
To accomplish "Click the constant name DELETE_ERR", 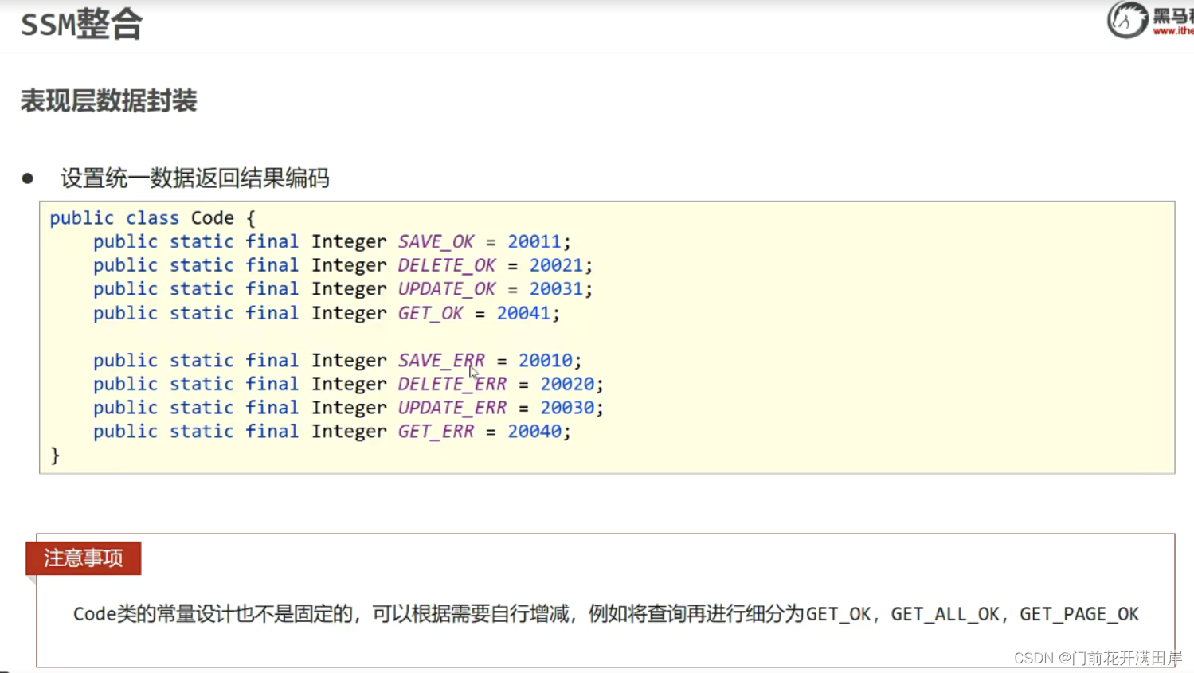I will (x=452, y=384).
